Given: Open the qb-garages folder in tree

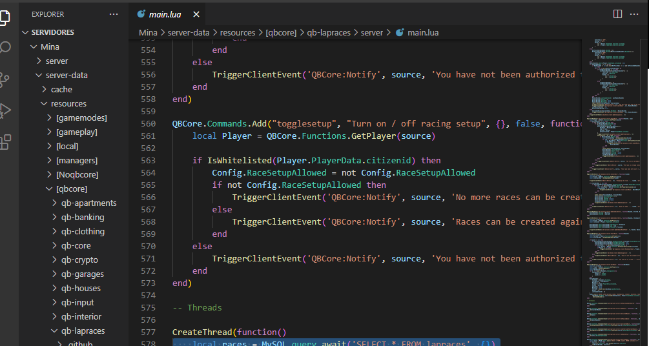Looking at the screenshot, I should click(82, 274).
